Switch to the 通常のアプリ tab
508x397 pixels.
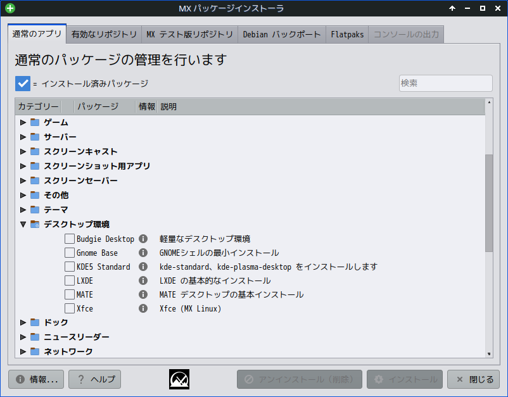[x=37, y=34]
